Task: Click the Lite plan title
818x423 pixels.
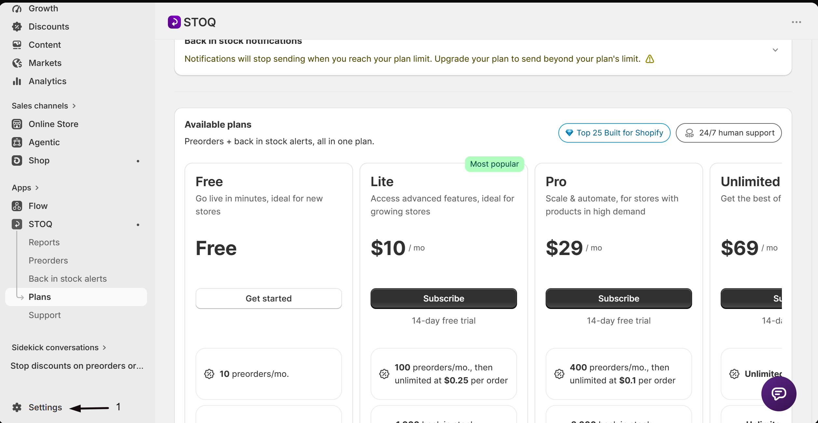Action: pos(382,182)
